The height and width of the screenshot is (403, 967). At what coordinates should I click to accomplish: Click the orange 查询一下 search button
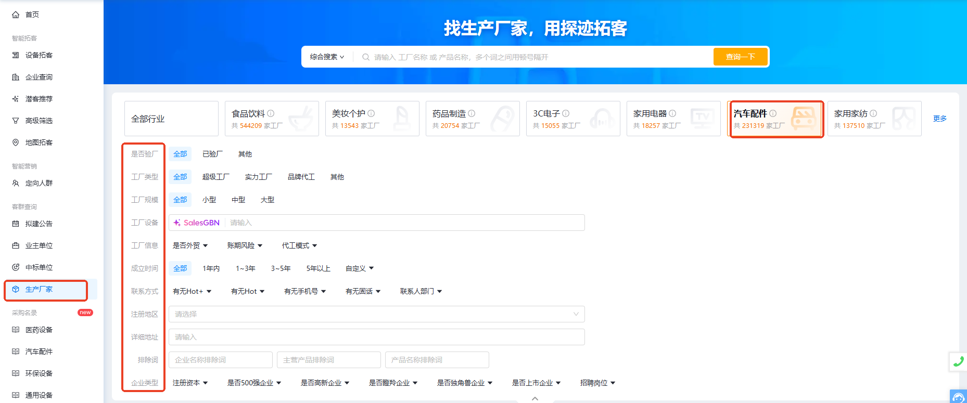pyautogui.click(x=740, y=57)
